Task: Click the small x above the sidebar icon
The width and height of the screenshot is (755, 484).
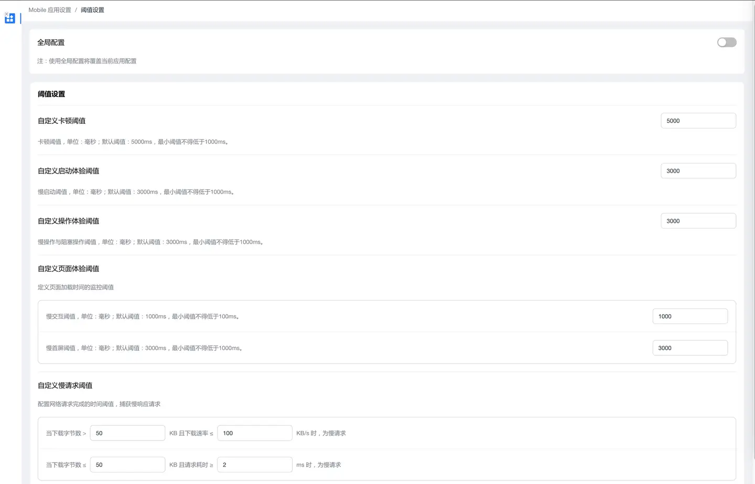Action: (x=6, y=14)
